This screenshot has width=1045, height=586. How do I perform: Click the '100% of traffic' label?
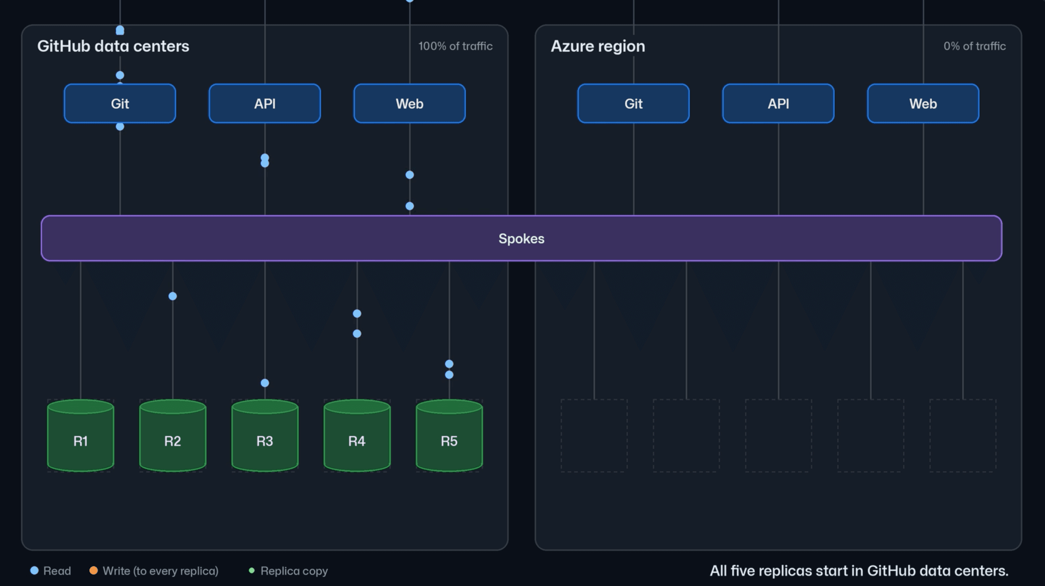[456, 46]
